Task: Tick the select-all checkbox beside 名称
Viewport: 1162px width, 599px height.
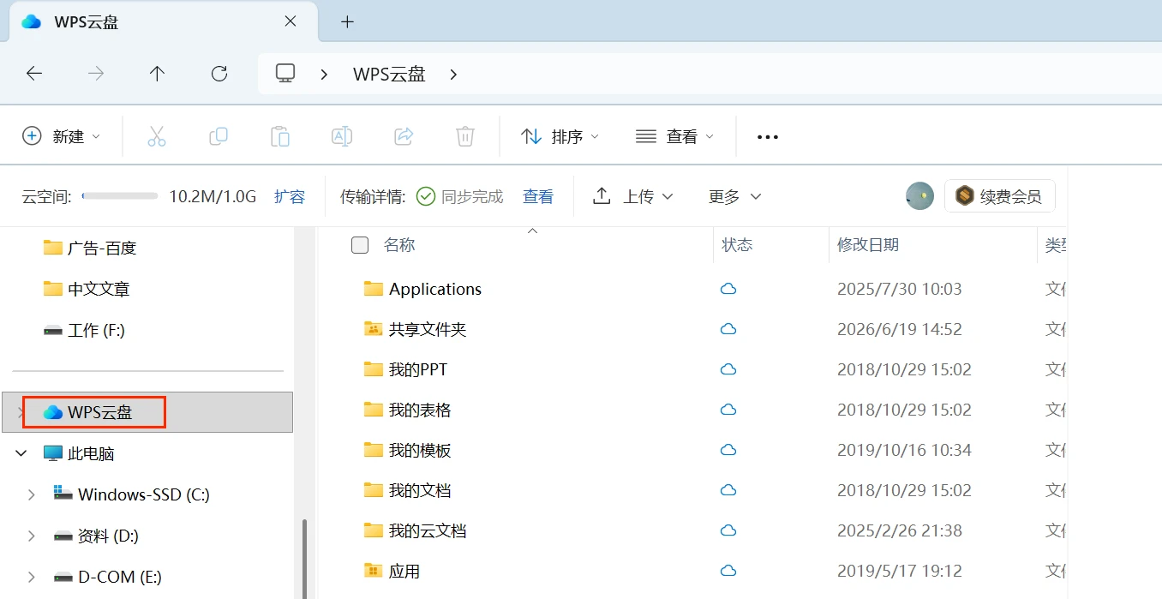Action: [360, 245]
